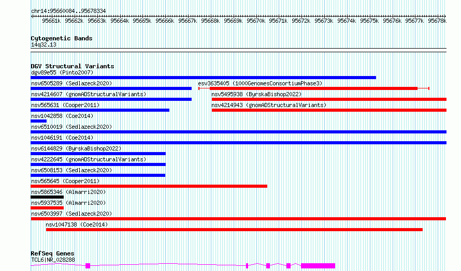Click the chr14:95660084..95678334 position text

(x=68, y=11)
